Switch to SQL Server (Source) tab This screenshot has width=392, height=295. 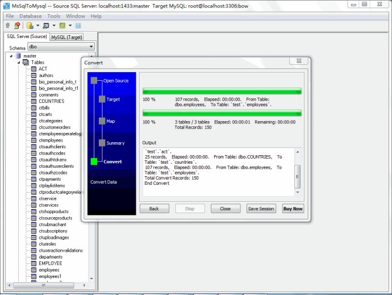(27, 36)
